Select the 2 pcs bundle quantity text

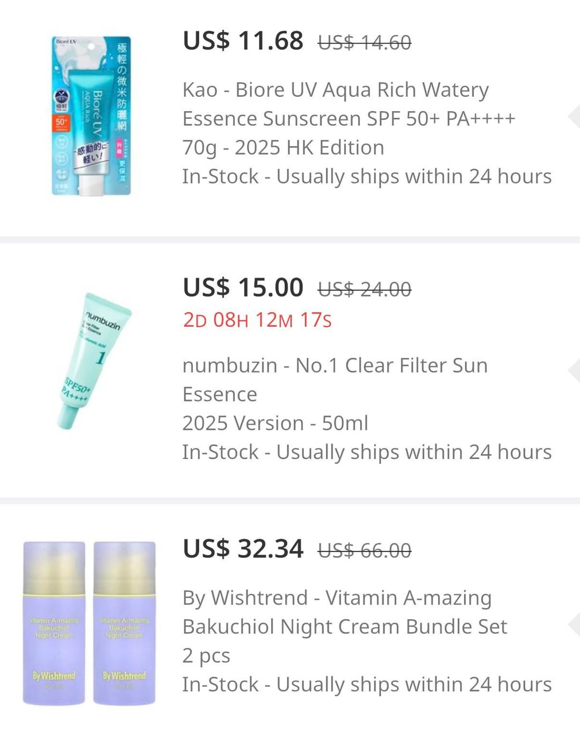click(206, 656)
